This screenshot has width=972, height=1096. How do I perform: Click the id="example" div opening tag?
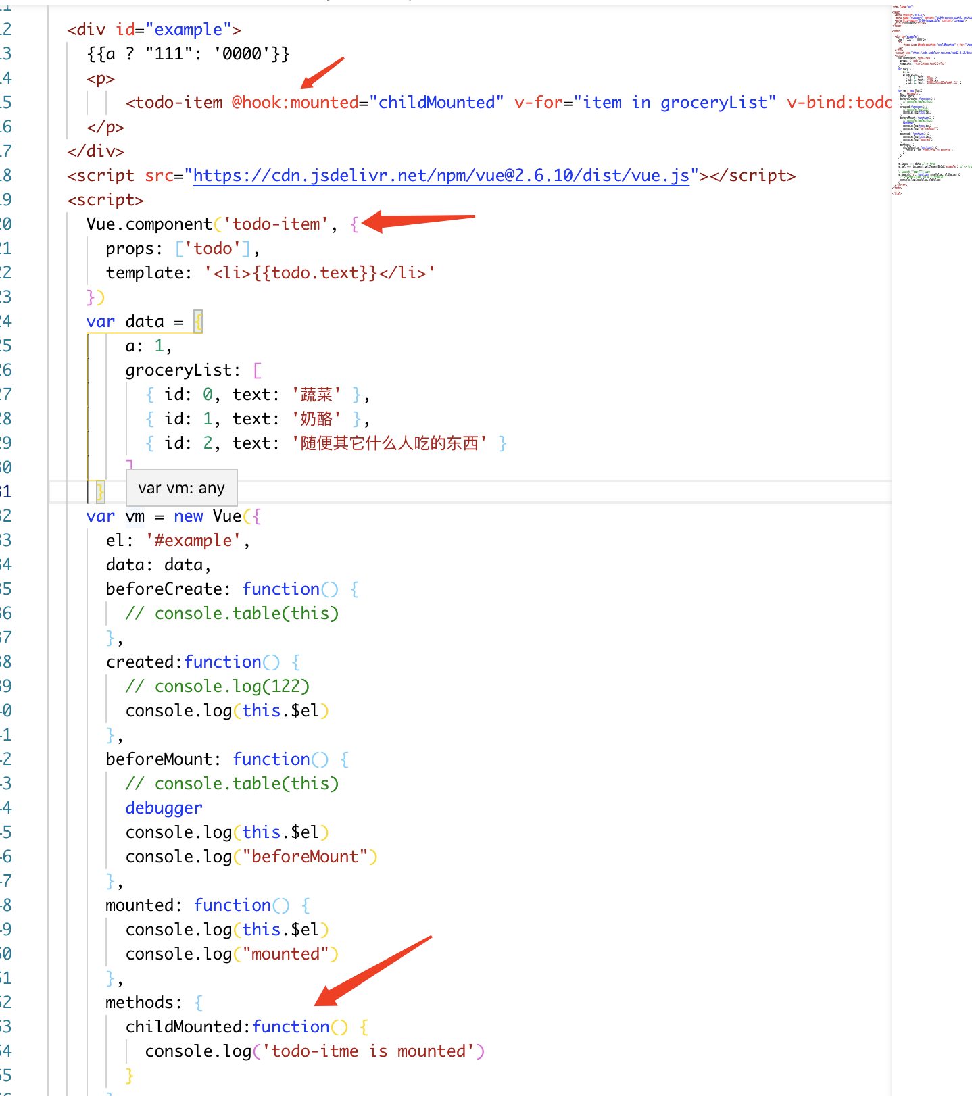point(154,30)
